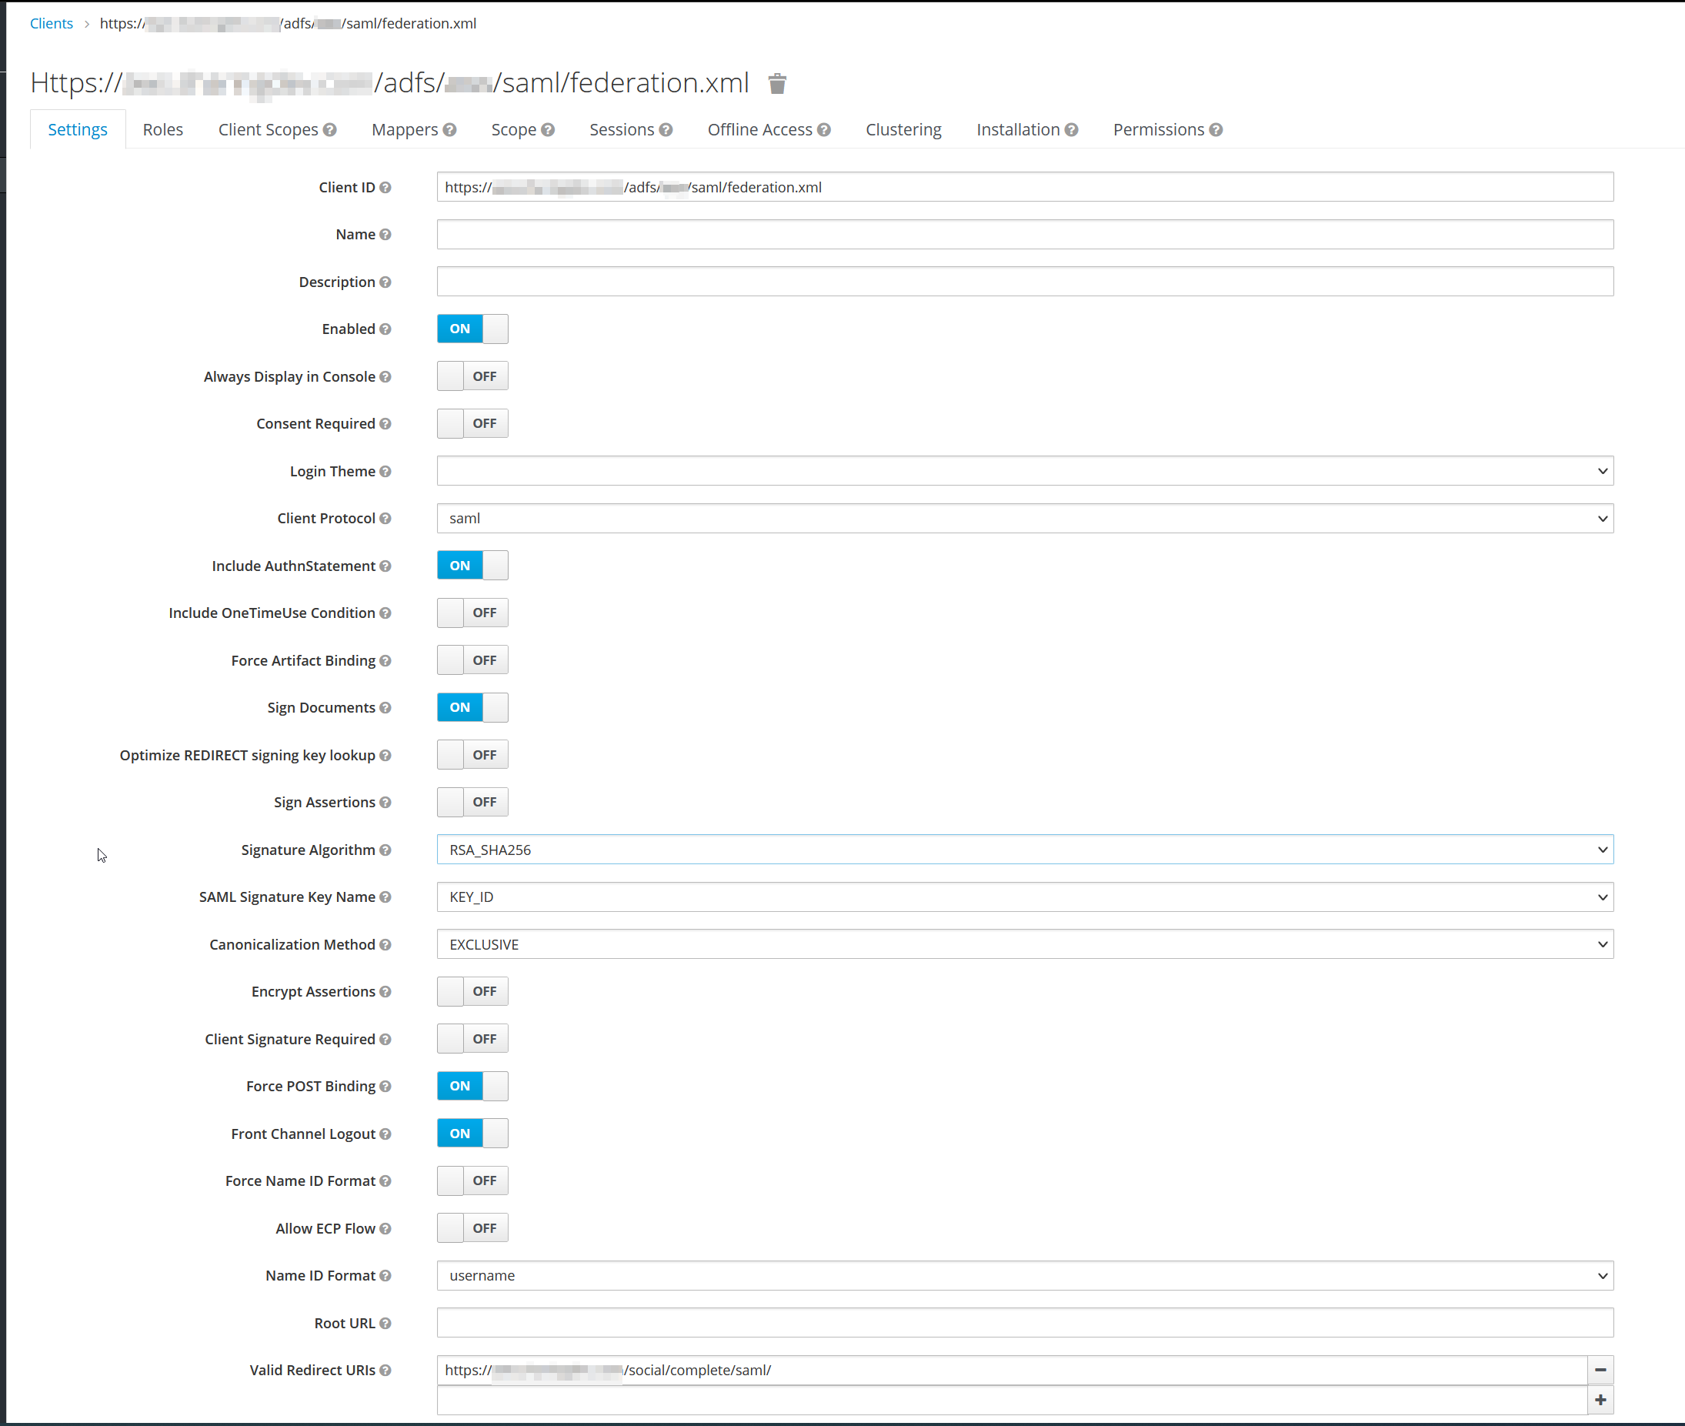The width and height of the screenshot is (1685, 1426).
Task: Click the question mark beside Sign Documents
Action: pos(385,707)
